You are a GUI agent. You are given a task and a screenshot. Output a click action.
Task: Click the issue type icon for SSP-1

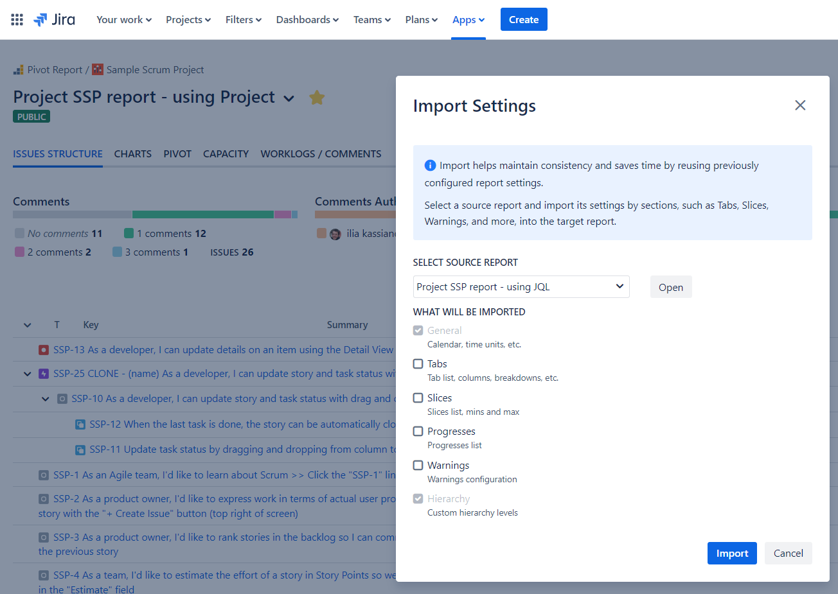tap(44, 475)
